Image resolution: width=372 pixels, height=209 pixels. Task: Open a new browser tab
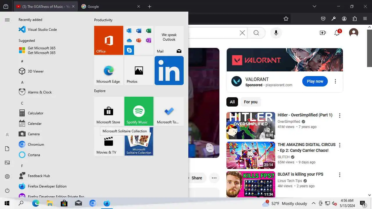click(x=149, y=6)
